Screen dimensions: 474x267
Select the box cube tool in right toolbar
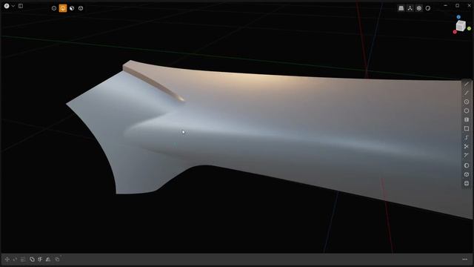[467, 174]
